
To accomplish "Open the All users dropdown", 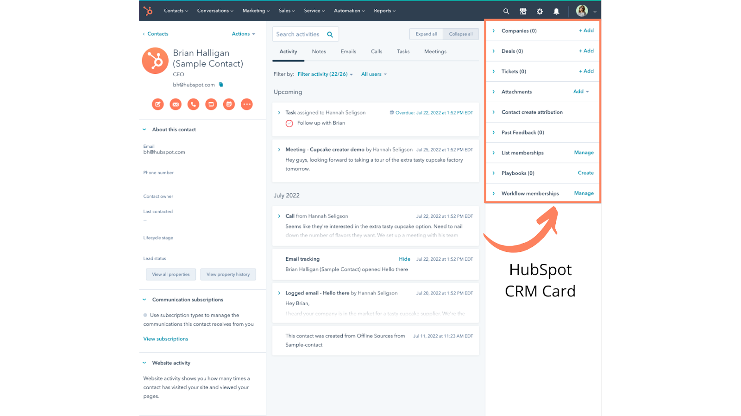I will coord(373,74).
